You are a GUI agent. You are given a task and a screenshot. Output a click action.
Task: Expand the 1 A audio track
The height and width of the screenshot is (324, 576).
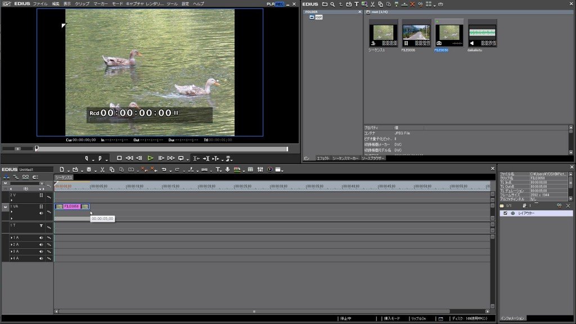[x=12, y=238]
